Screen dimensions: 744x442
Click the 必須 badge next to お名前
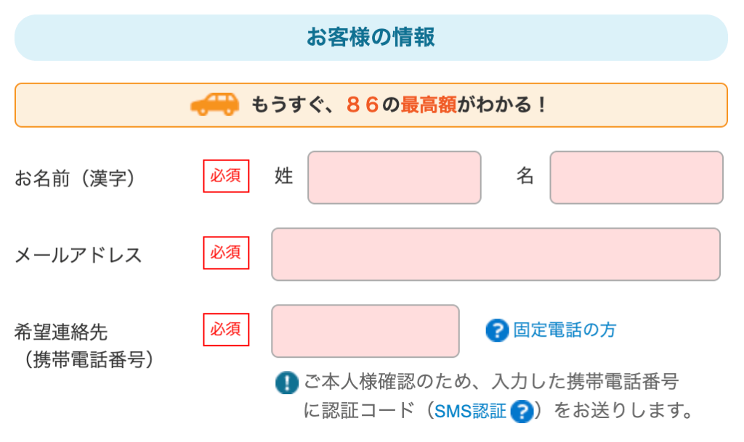click(x=226, y=176)
